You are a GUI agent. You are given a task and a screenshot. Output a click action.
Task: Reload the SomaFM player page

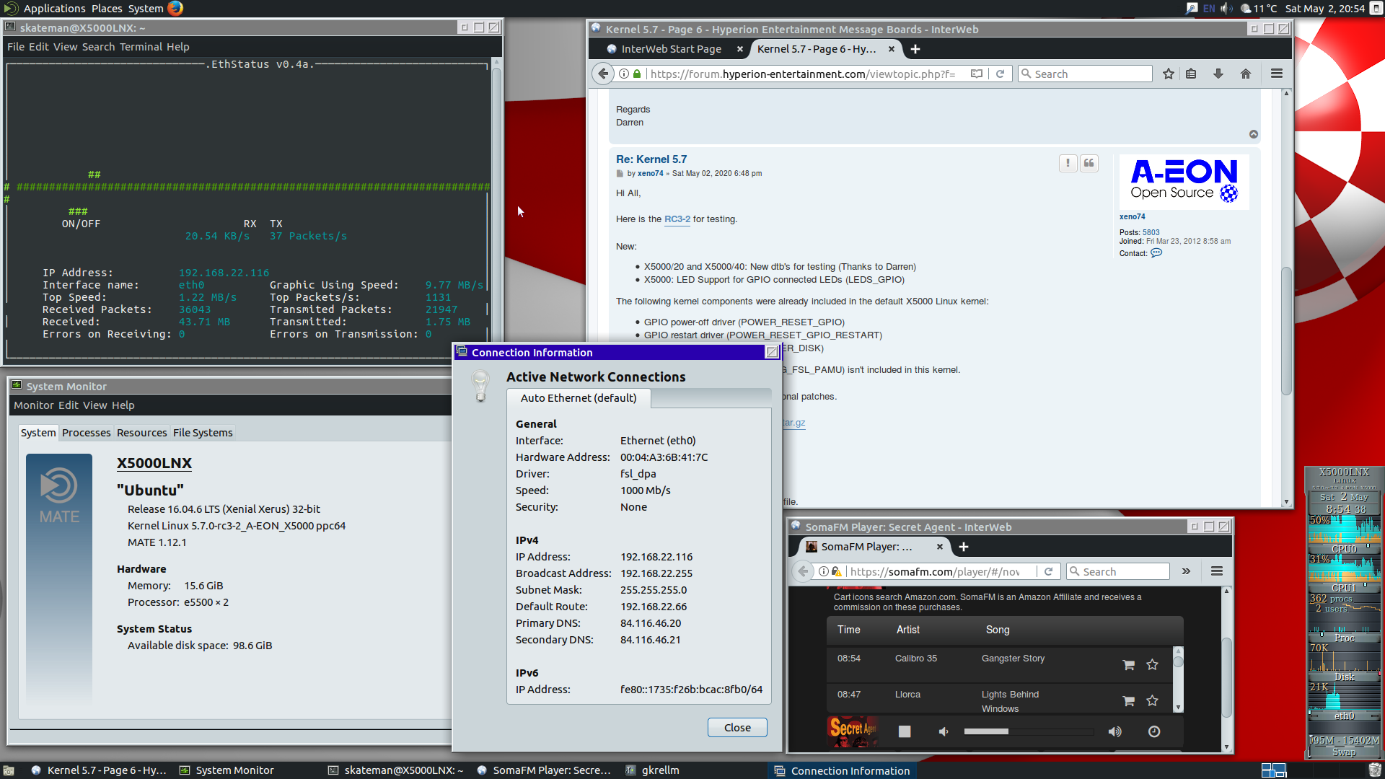pos(1048,571)
